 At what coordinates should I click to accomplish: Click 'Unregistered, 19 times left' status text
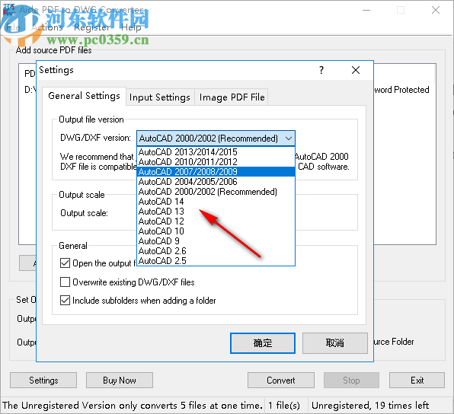(x=370, y=406)
